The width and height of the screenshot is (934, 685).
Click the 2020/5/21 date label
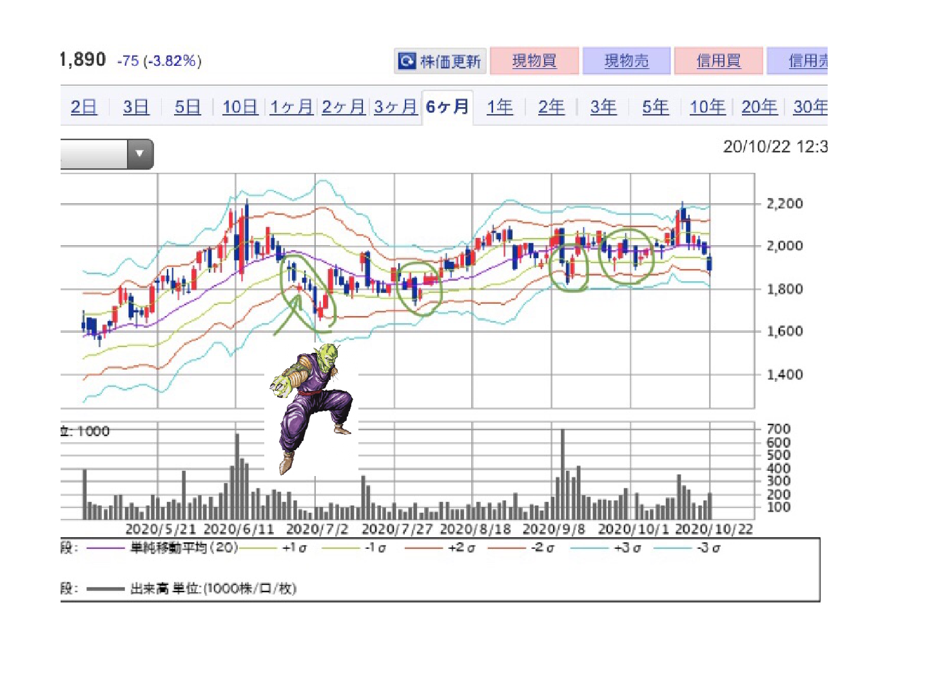[161, 529]
